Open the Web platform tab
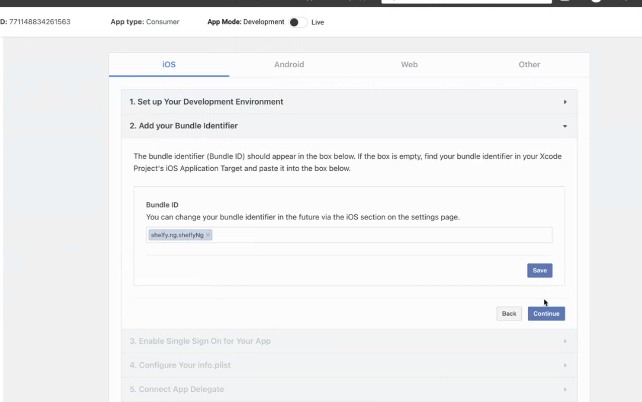 point(409,64)
